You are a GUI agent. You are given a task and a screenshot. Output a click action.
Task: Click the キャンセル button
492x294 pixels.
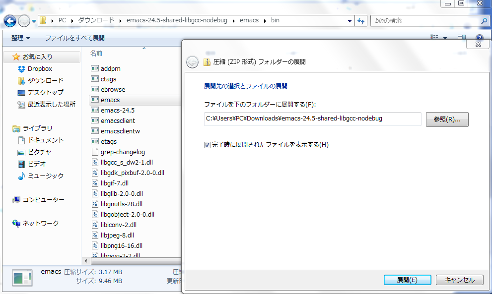click(460, 280)
